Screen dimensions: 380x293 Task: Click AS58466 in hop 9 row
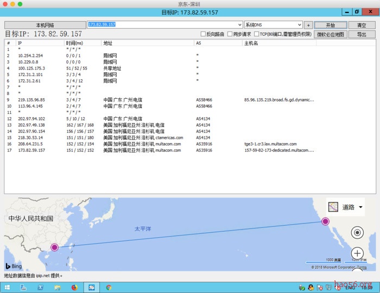204,100
